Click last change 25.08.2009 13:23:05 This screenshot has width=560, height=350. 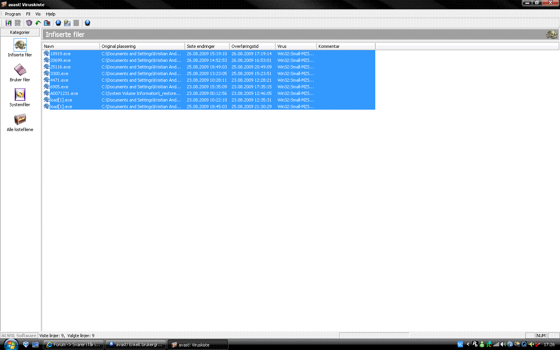click(x=206, y=73)
